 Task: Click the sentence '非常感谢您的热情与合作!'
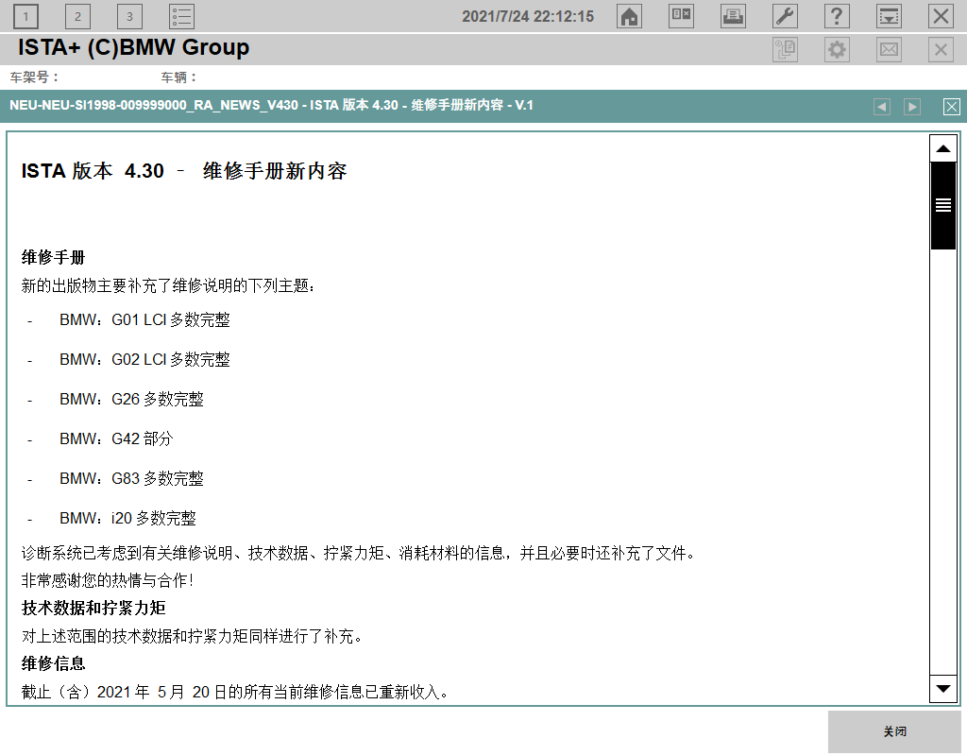(x=108, y=580)
